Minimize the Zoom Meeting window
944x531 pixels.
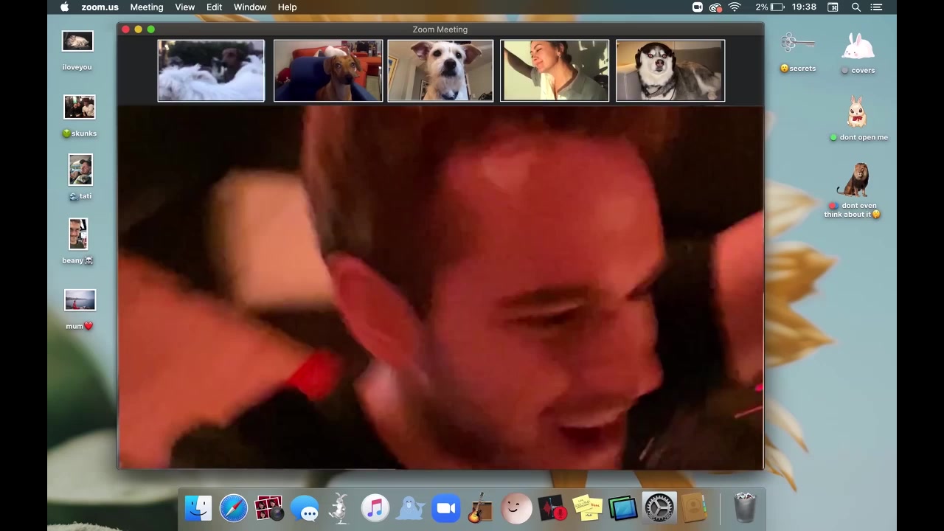click(139, 29)
